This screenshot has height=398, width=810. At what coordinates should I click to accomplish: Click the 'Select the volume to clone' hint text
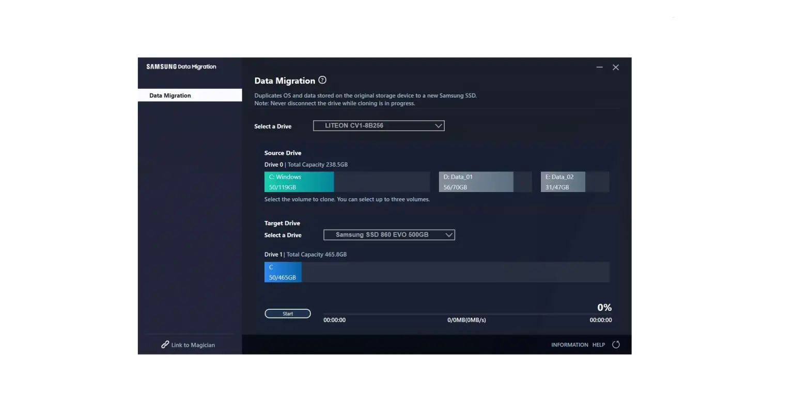347,199
